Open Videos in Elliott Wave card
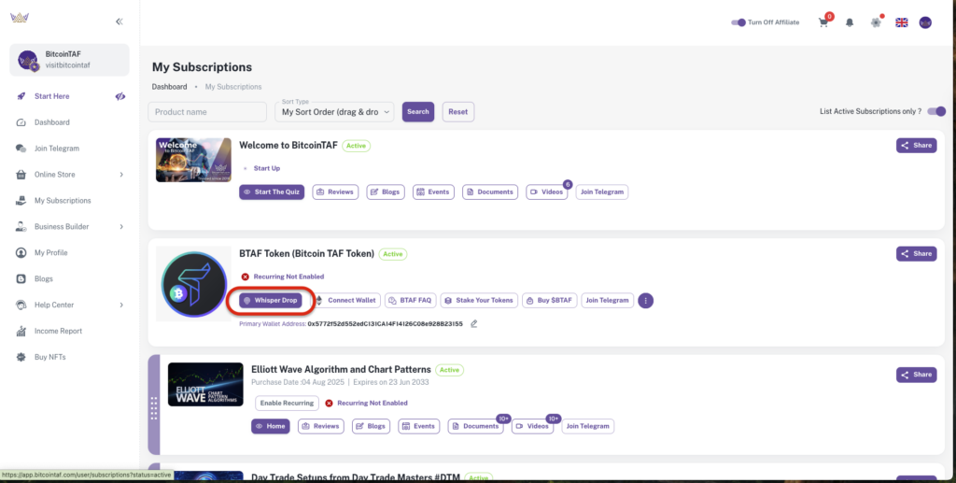The width and height of the screenshot is (956, 483). tap(532, 426)
